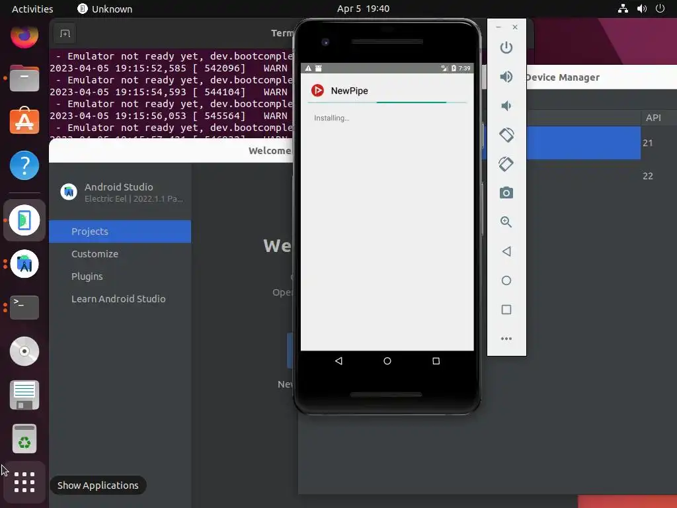Screen dimensions: 677x508
Task: Open the Files manager from the dock
Action: [24, 78]
